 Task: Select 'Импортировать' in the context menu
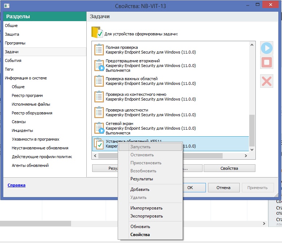click(146, 208)
